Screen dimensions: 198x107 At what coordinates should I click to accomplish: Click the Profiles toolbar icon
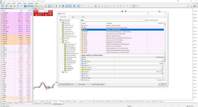(6, 6)
